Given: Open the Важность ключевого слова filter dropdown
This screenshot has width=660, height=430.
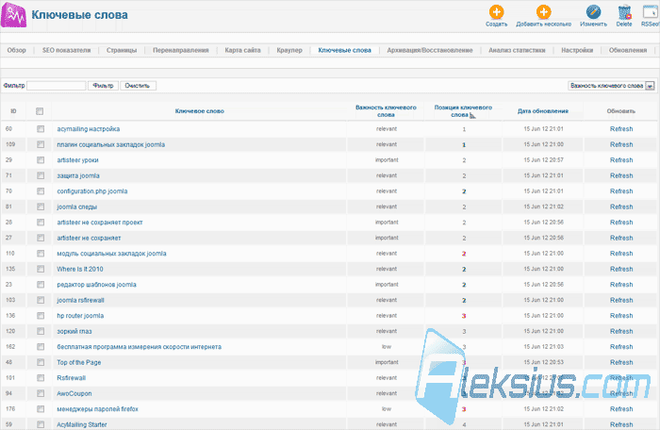Looking at the screenshot, I should [611, 86].
